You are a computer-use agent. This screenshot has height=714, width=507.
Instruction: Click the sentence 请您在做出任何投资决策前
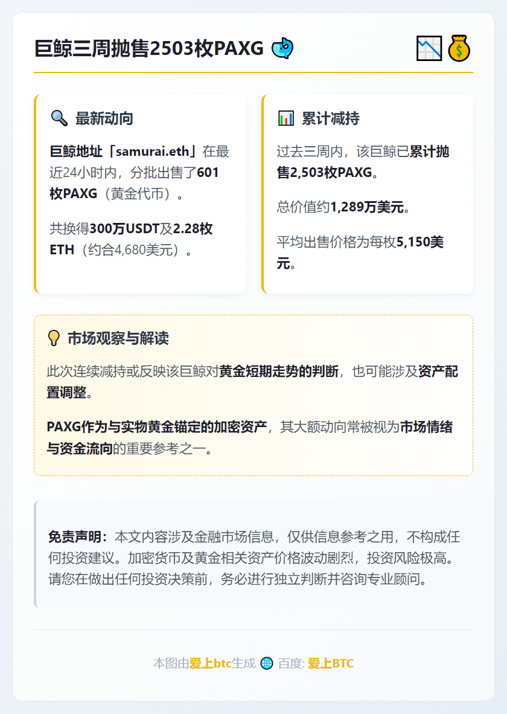pos(128,579)
